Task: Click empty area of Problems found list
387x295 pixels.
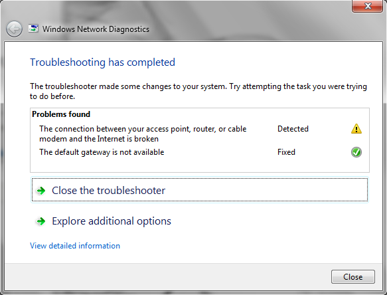Action: pyautogui.click(x=200, y=165)
